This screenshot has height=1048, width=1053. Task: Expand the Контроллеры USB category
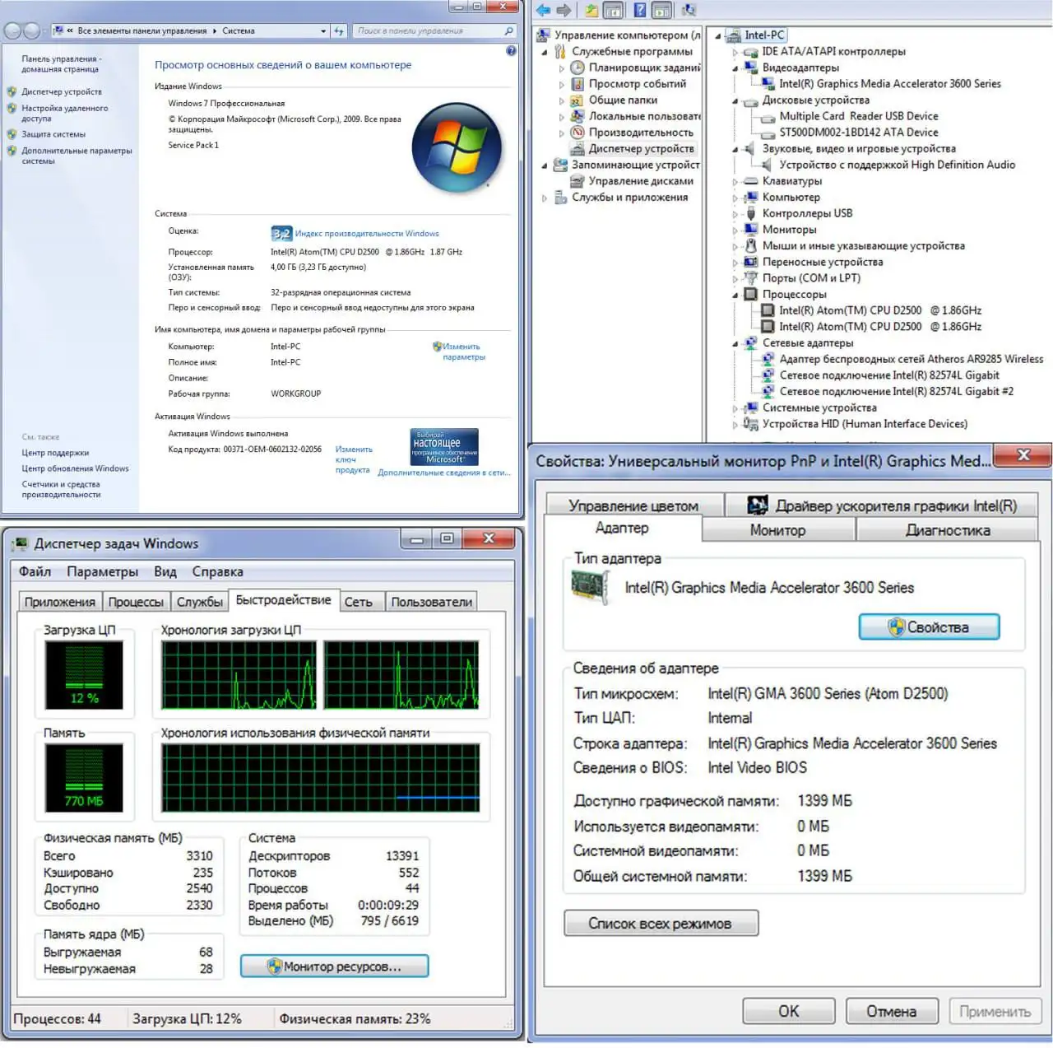click(x=735, y=214)
